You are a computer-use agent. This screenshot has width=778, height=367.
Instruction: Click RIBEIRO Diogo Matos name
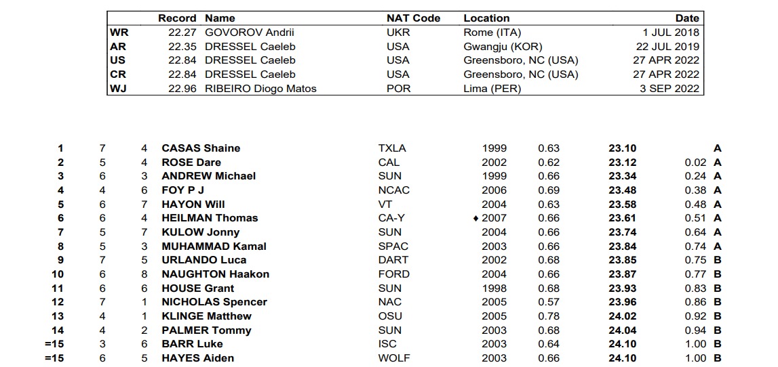260,88
